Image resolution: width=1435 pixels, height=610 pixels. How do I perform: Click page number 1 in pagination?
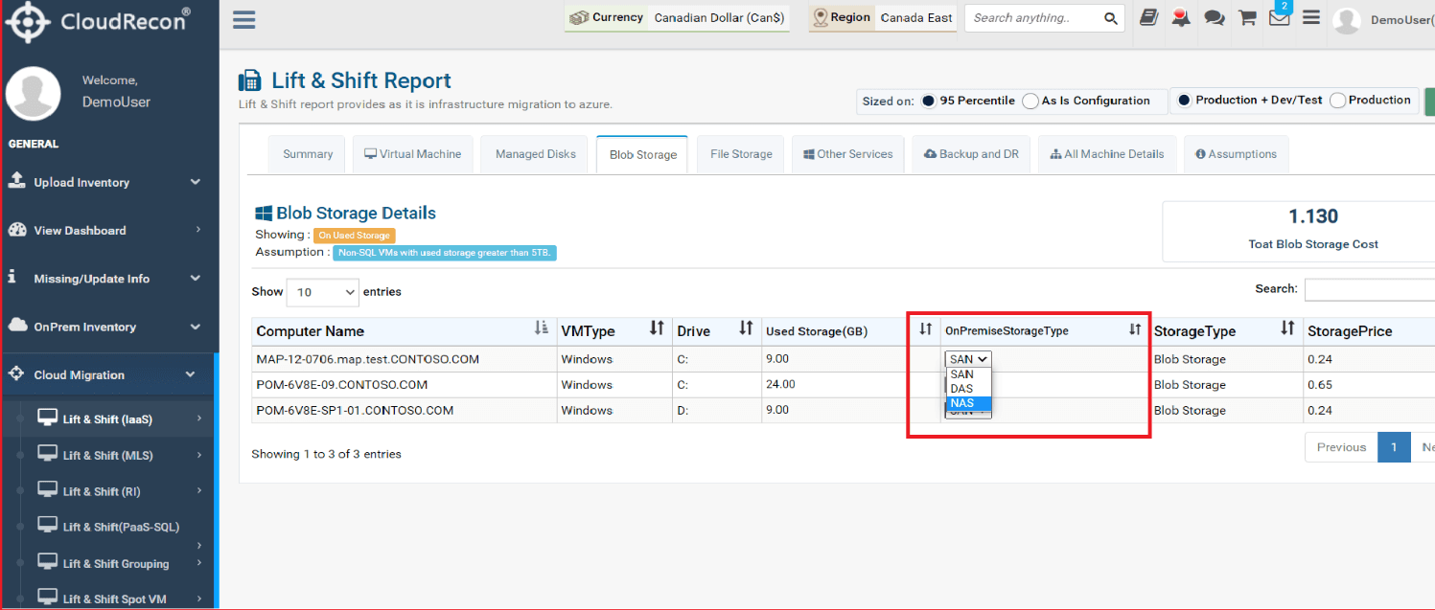pyautogui.click(x=1394, y=447)
